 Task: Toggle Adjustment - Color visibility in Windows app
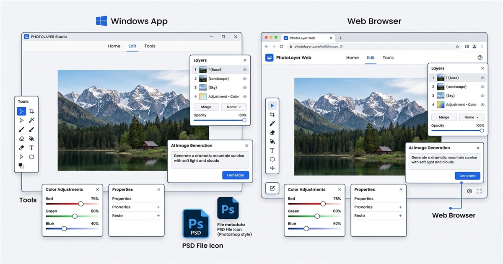245,96
